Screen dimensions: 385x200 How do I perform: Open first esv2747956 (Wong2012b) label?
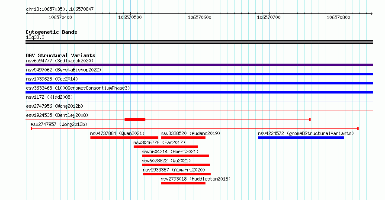[x=55, y=106]
